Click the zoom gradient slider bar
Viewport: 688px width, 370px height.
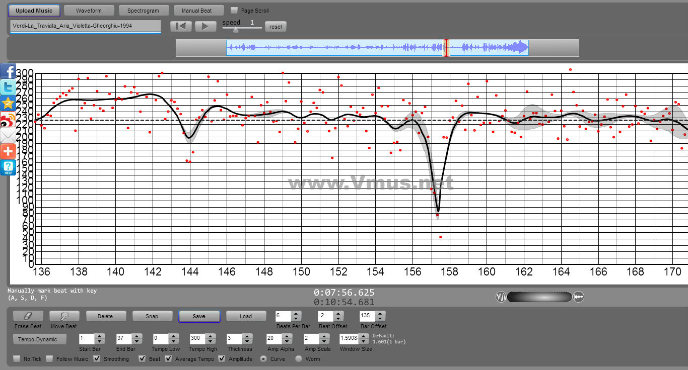[540, 297]
